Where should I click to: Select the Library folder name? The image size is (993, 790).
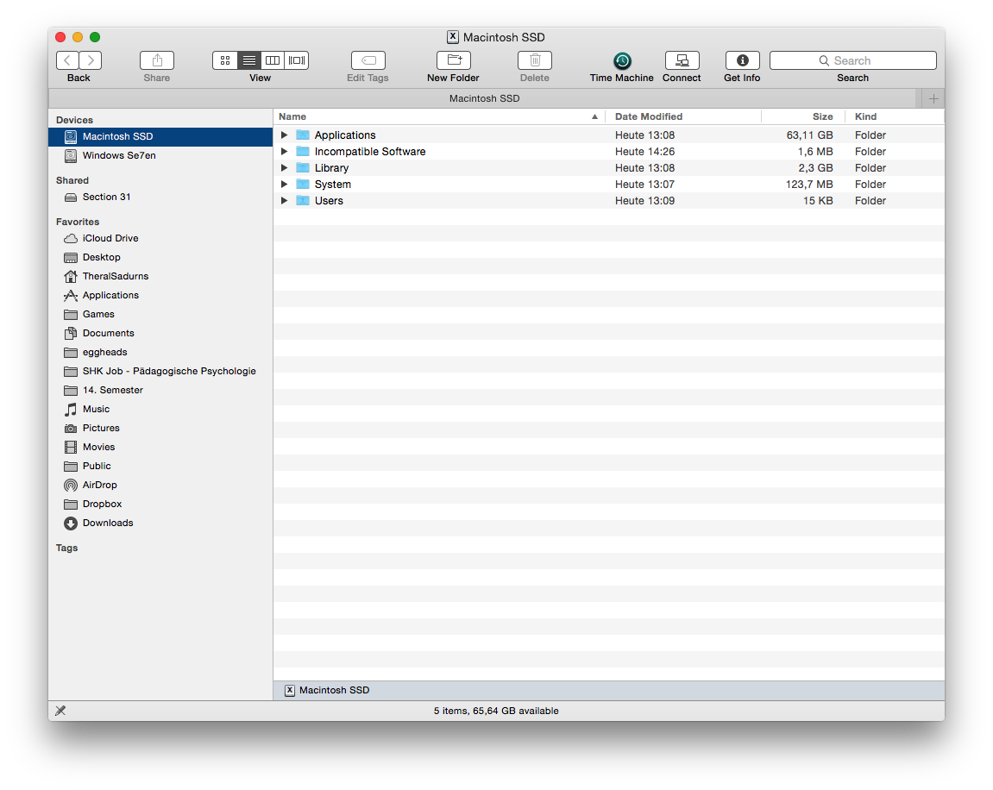coord(332,168)
